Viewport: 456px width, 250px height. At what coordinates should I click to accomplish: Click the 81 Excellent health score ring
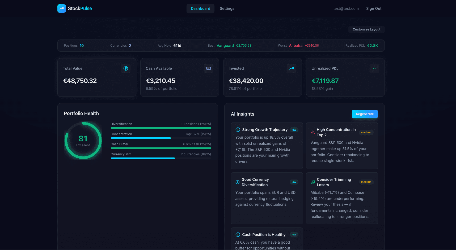pyautogui.click(x=83, y=141)
